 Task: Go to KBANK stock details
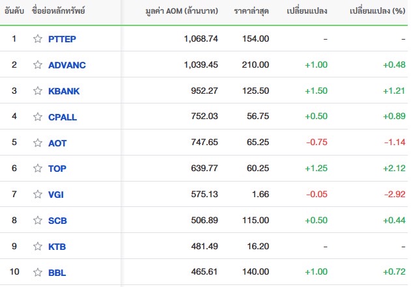coord(64,91)
